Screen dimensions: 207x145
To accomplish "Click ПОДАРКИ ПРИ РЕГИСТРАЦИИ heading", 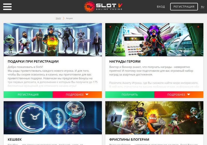I will pyautogui.click(x=33, y=61).
